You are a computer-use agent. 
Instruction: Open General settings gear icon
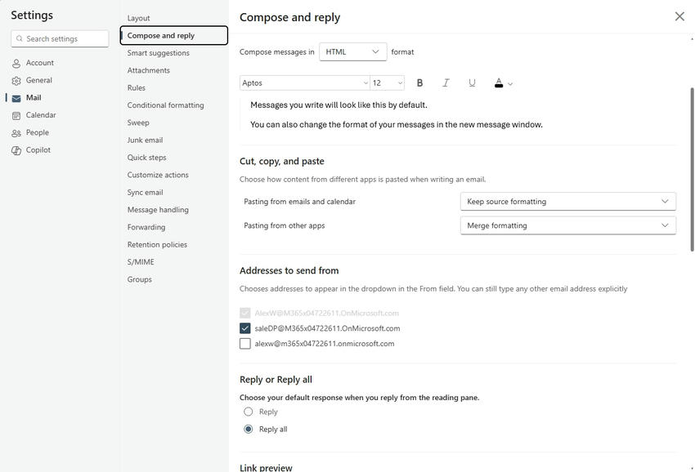(x=16, y=81)
